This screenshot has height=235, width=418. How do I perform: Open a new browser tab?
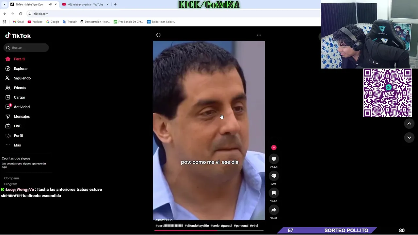[x=115, y=5]
